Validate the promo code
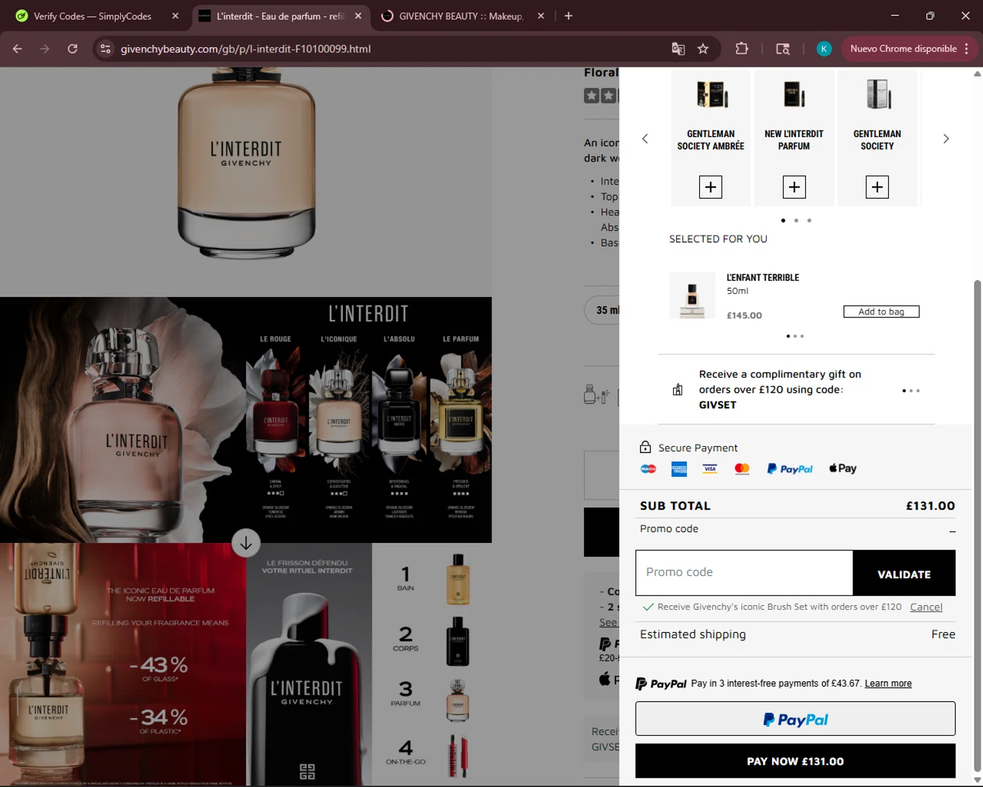The height and width of the screenshot is (787, 983). pos(904,574)
